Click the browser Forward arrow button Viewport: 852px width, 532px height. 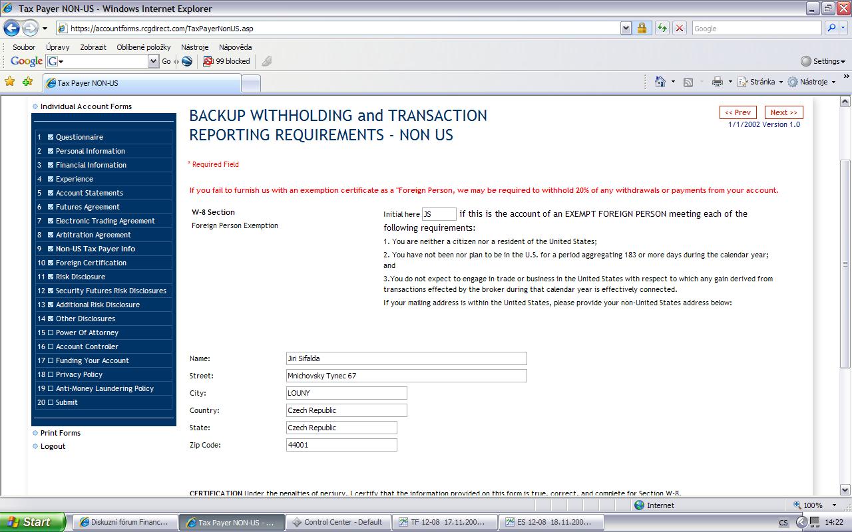[x=31, y=28]
